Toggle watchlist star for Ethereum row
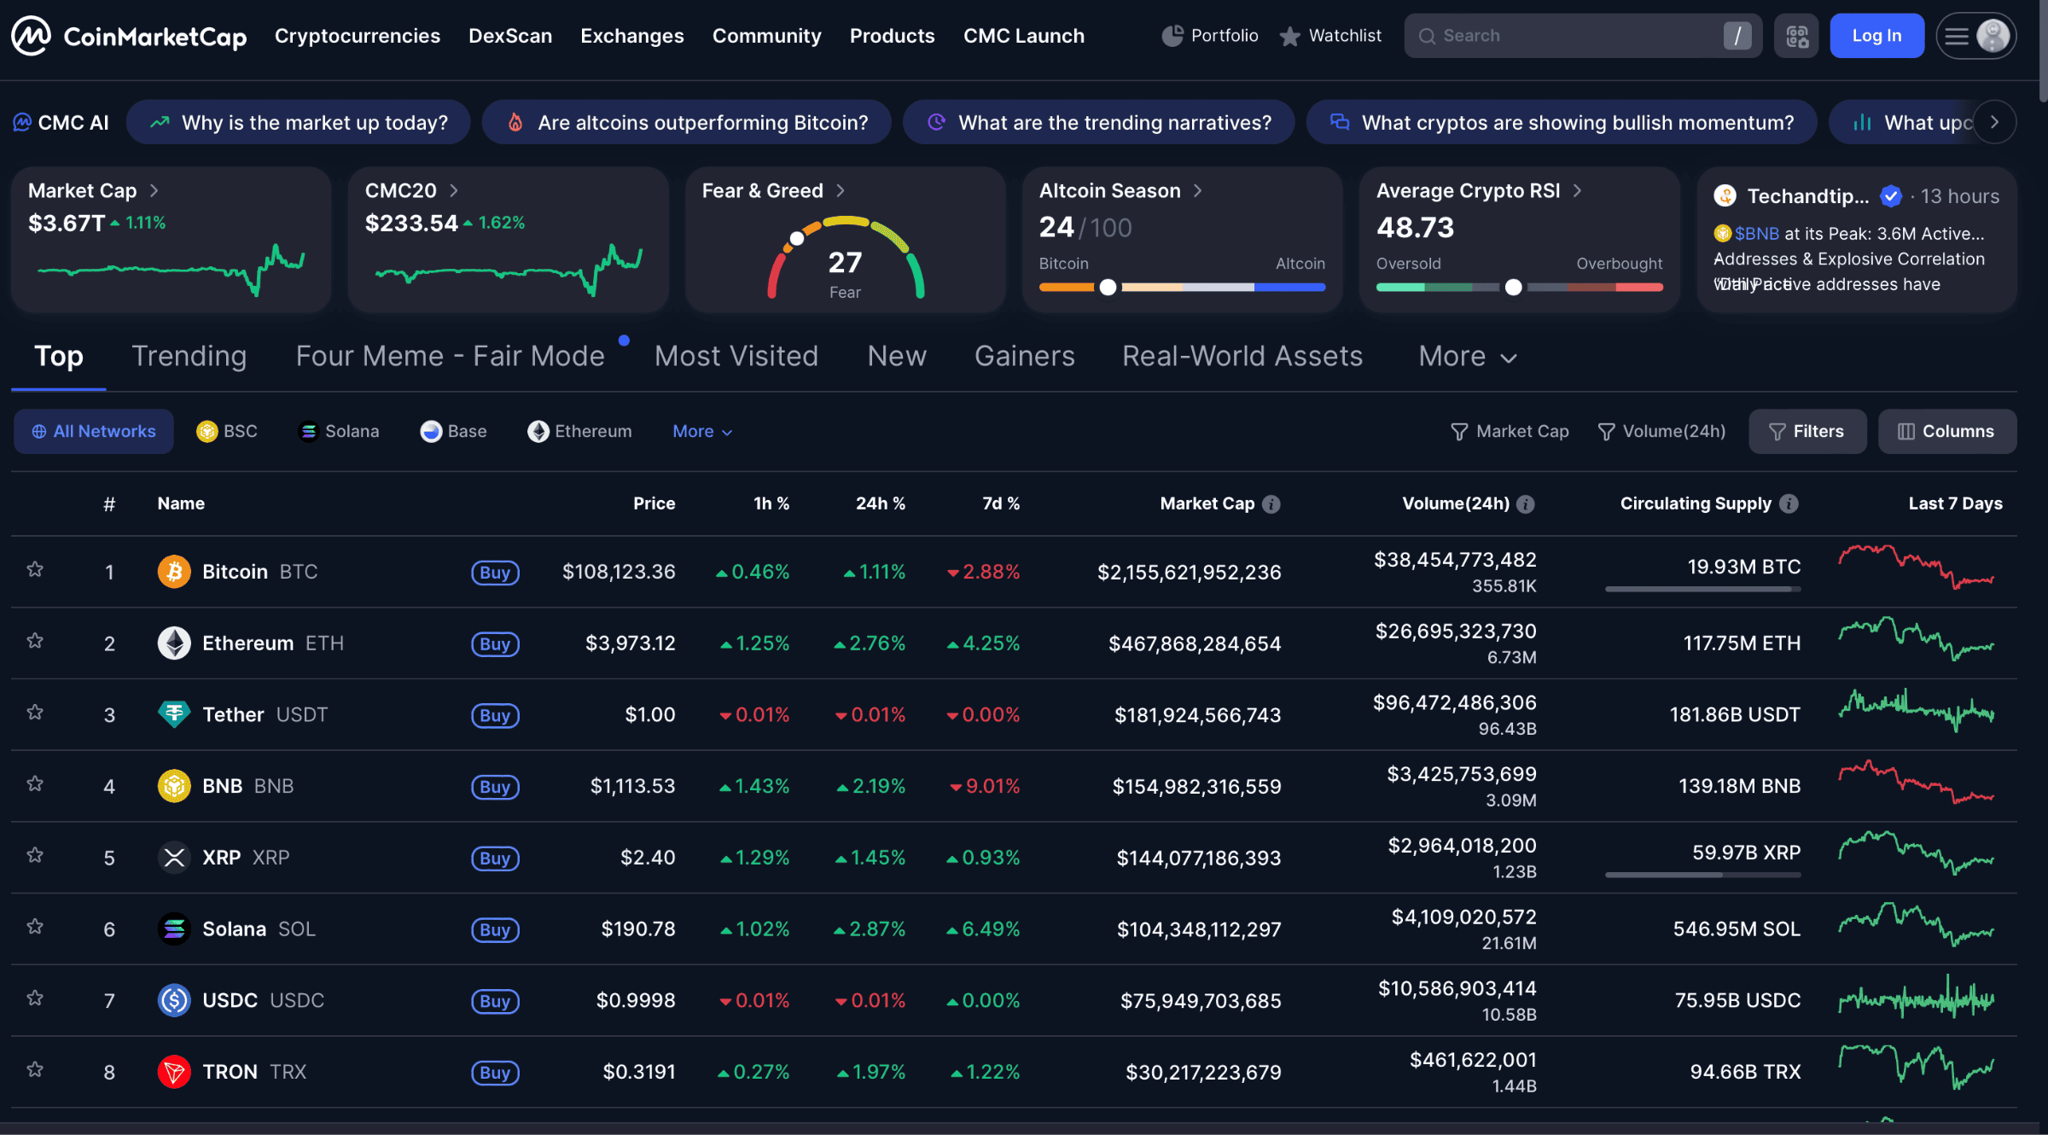 click(35, 641)
